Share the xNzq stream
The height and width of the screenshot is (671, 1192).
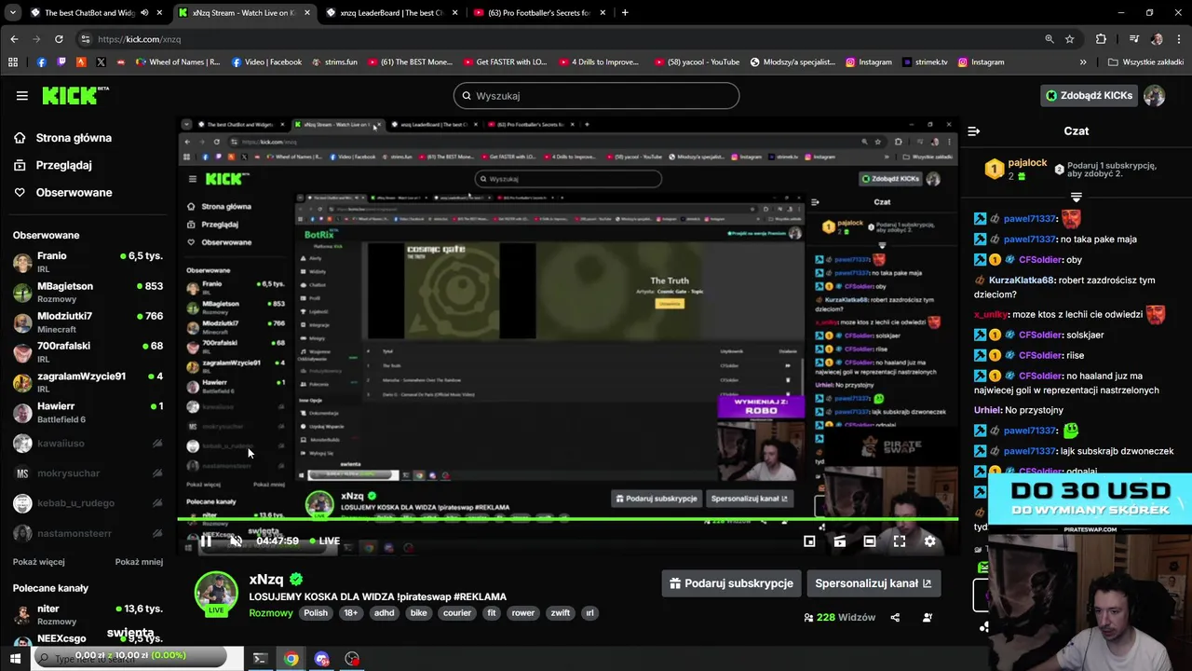(895, 617)
